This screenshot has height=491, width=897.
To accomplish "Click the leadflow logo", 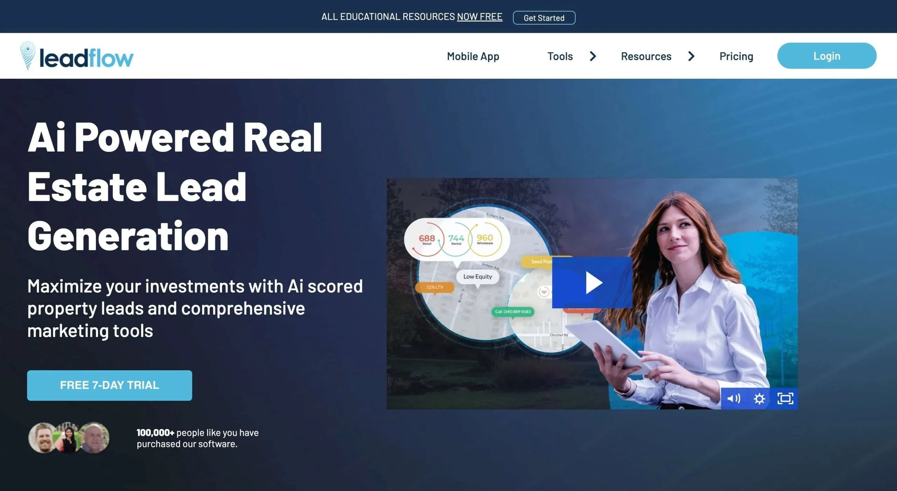I will click(77, 56).
